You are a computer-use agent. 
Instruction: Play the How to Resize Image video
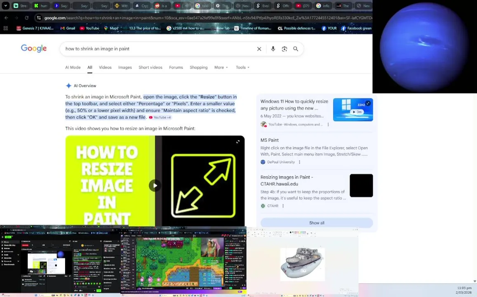coord(155,186)
